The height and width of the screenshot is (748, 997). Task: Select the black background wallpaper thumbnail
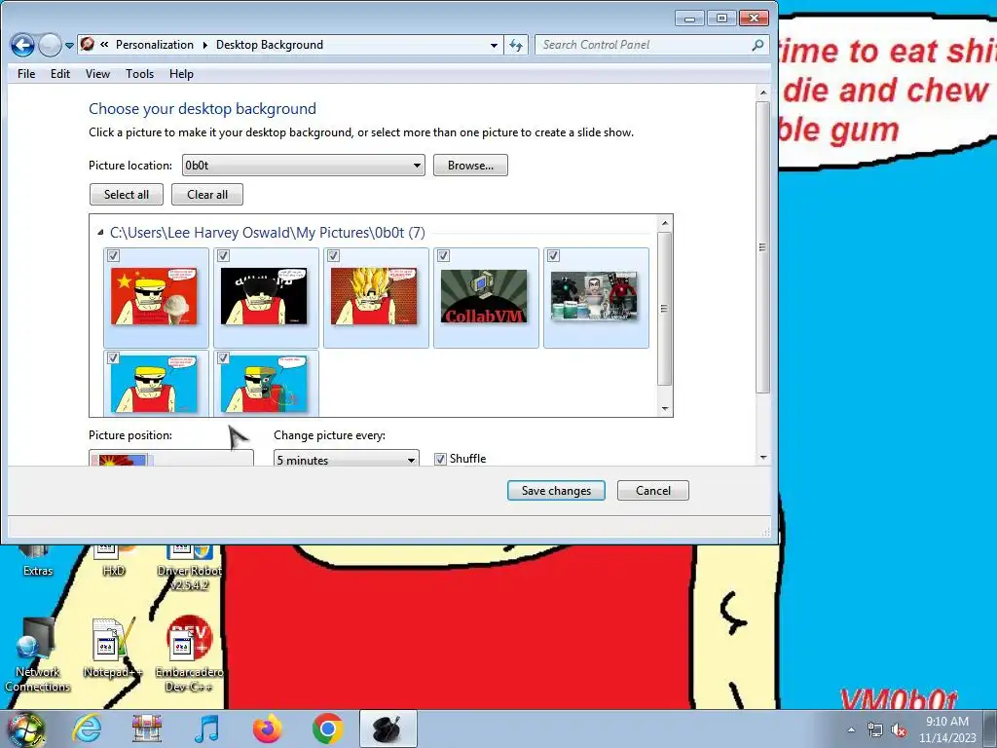pyautogui.click(x=265, y=296)
